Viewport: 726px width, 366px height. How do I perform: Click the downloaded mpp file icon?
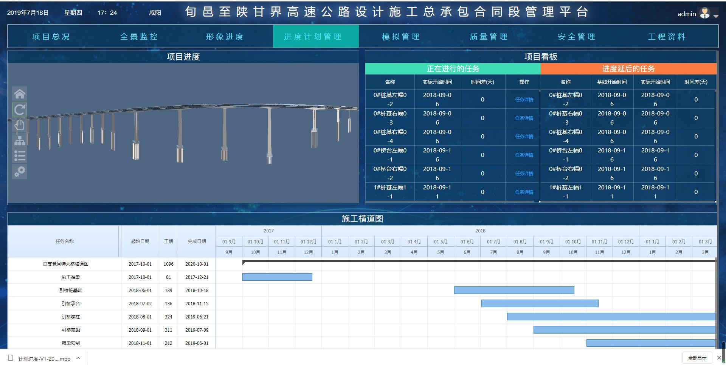click(11, 358)
